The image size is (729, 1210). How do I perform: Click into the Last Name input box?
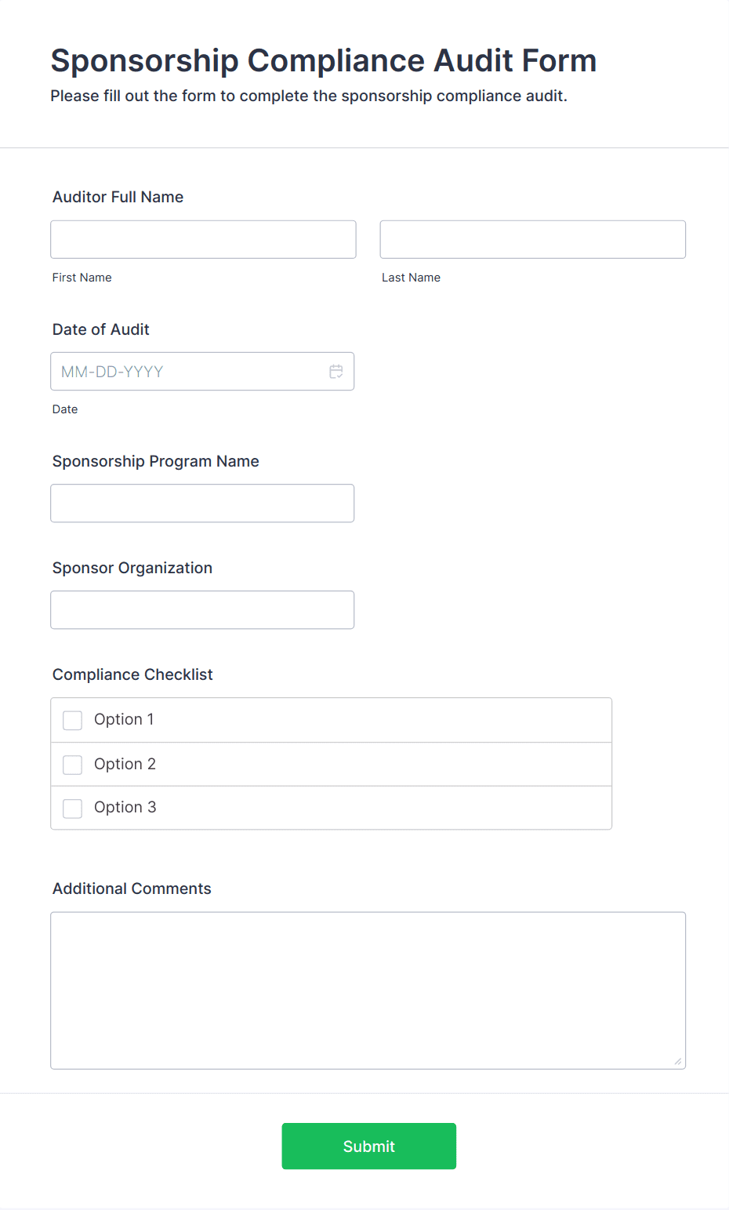pos(532,240)
